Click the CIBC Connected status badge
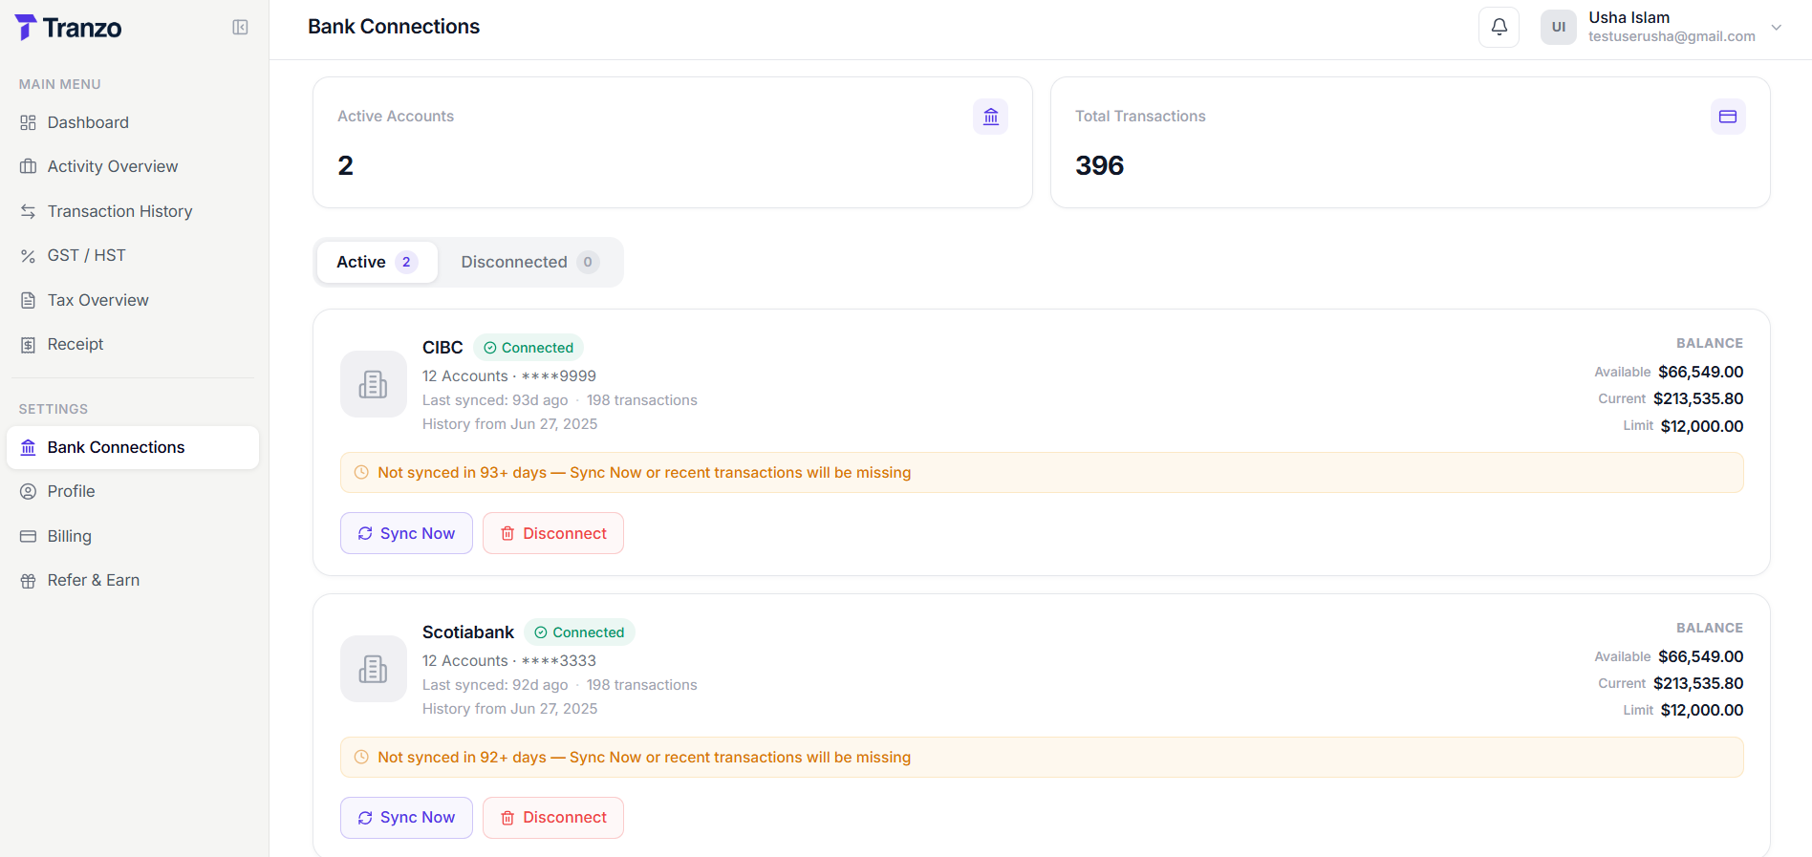 tap(528, 348)
